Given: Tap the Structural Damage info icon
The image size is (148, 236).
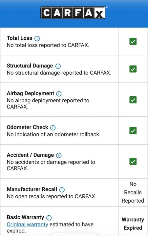Looking at the screenshot, I should coord(58,66).
